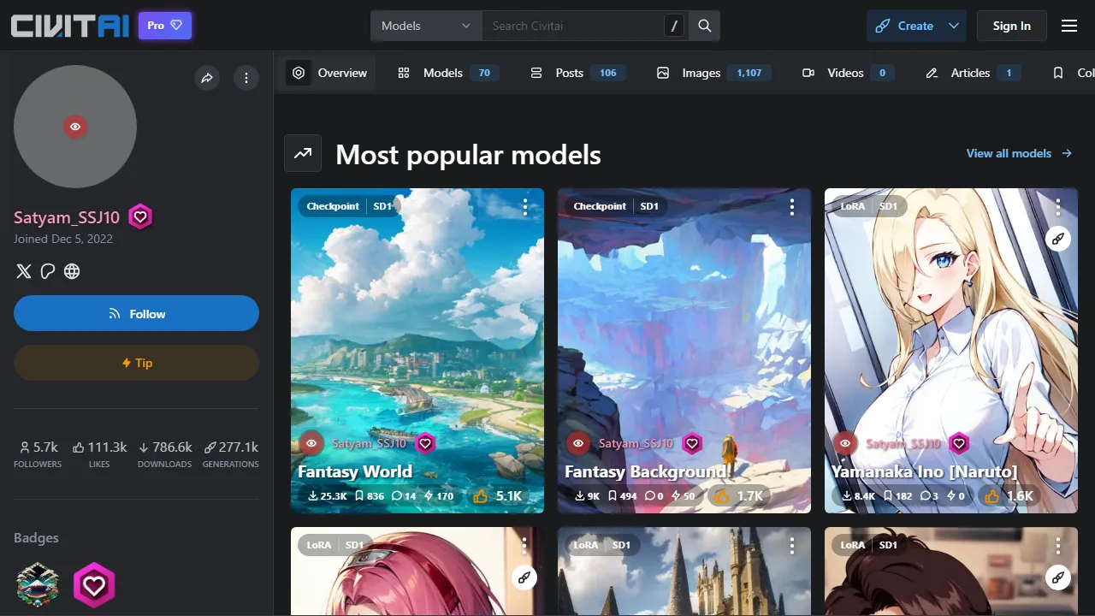Open the user's Patreon link
The height and width of the screenshot is (616, 1095).
click(47, 271)
